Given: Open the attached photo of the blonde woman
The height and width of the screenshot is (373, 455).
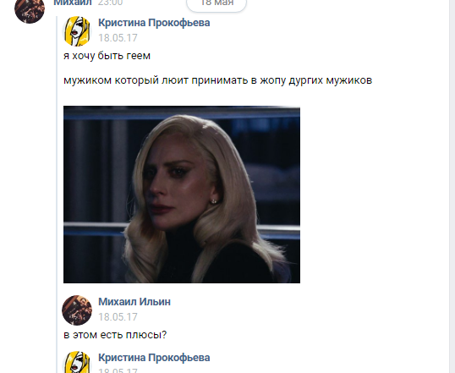Looking at the screenshot, I should click(182, 195).
